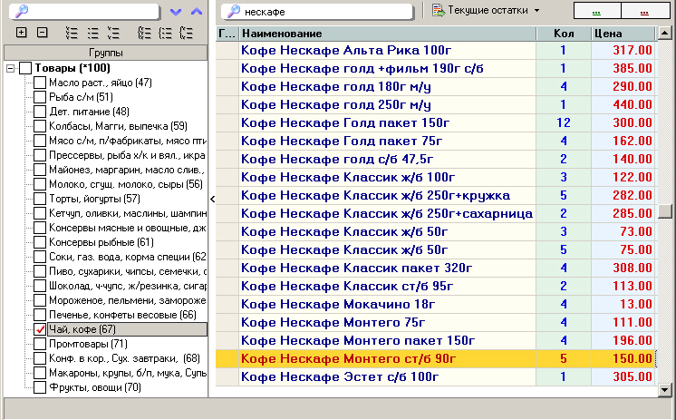Select row Кофе Нескафе Классик ж/б 250г+кружка
Viewport: 676px width, 420px height.
(x=436, y=195)
